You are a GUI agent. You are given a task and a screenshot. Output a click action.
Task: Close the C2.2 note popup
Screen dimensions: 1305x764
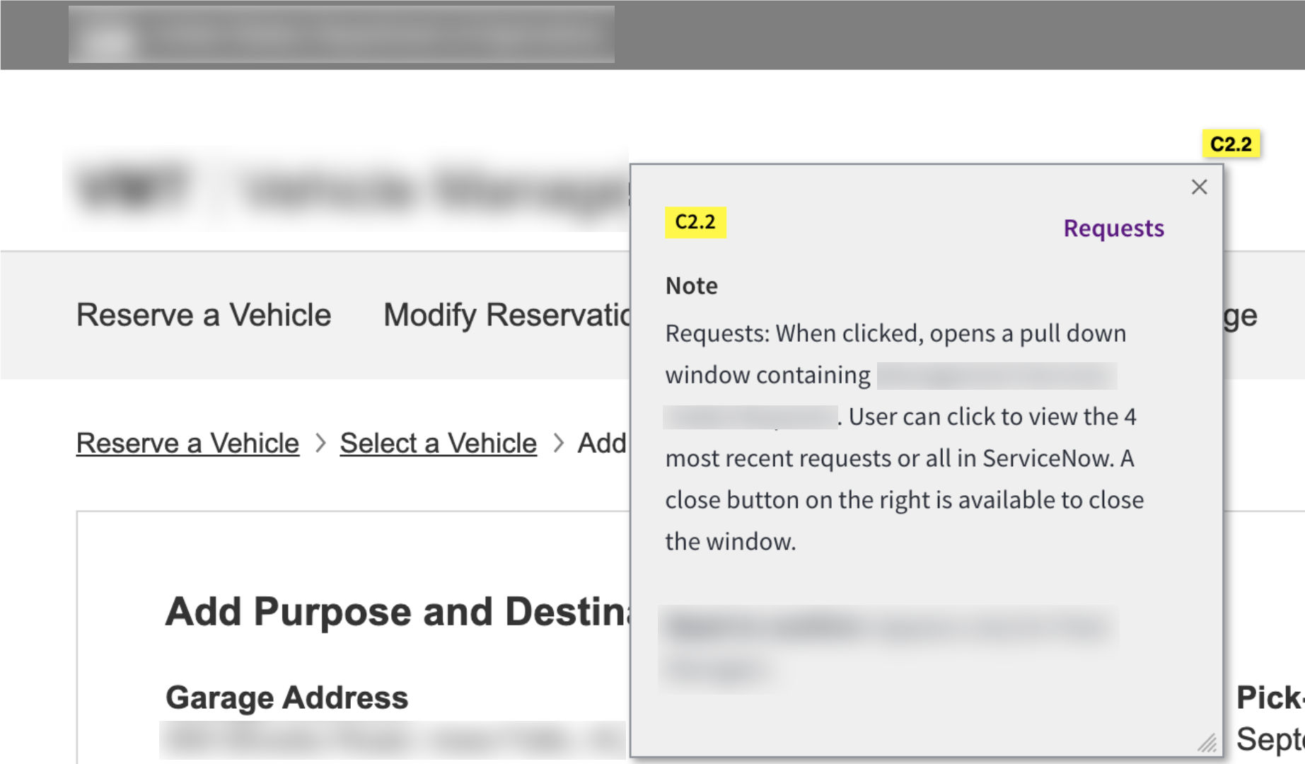pyautogui.click(x=1199, y=187)
